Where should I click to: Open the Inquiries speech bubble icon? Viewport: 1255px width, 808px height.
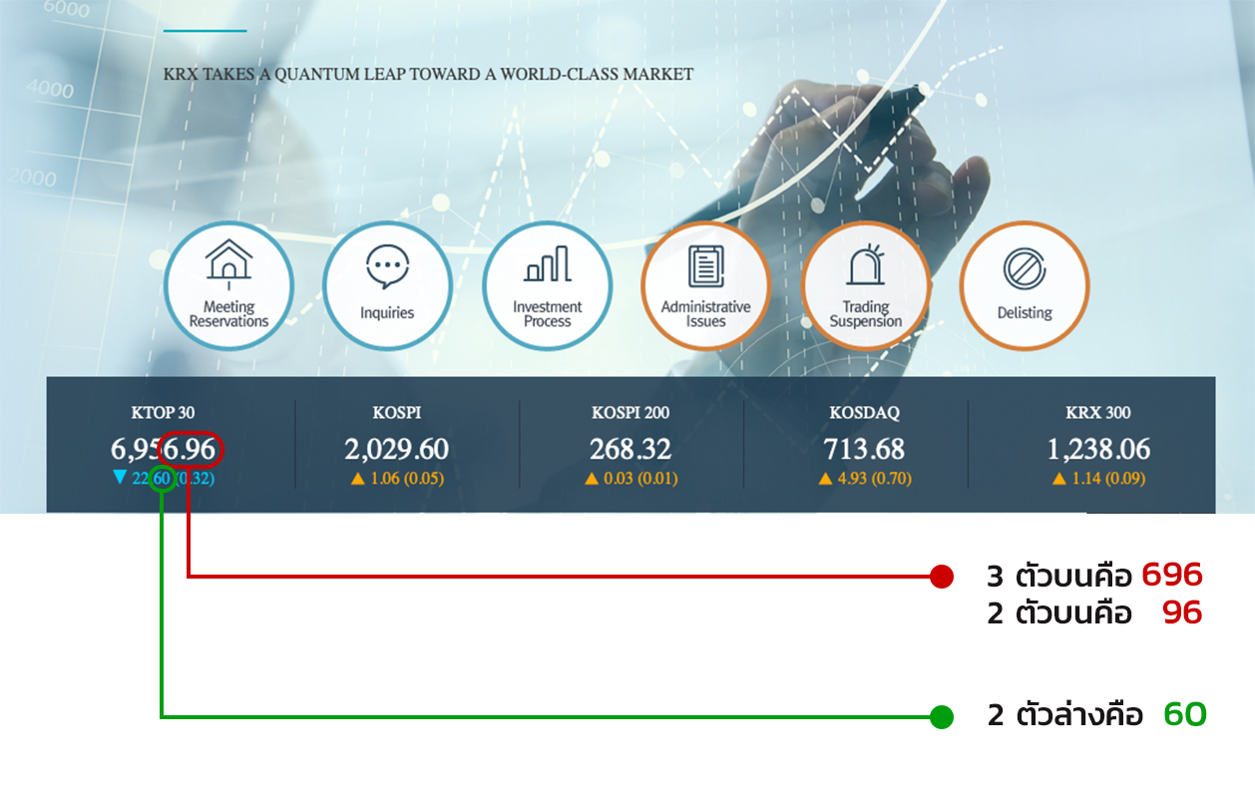click(x=387, y=286)
